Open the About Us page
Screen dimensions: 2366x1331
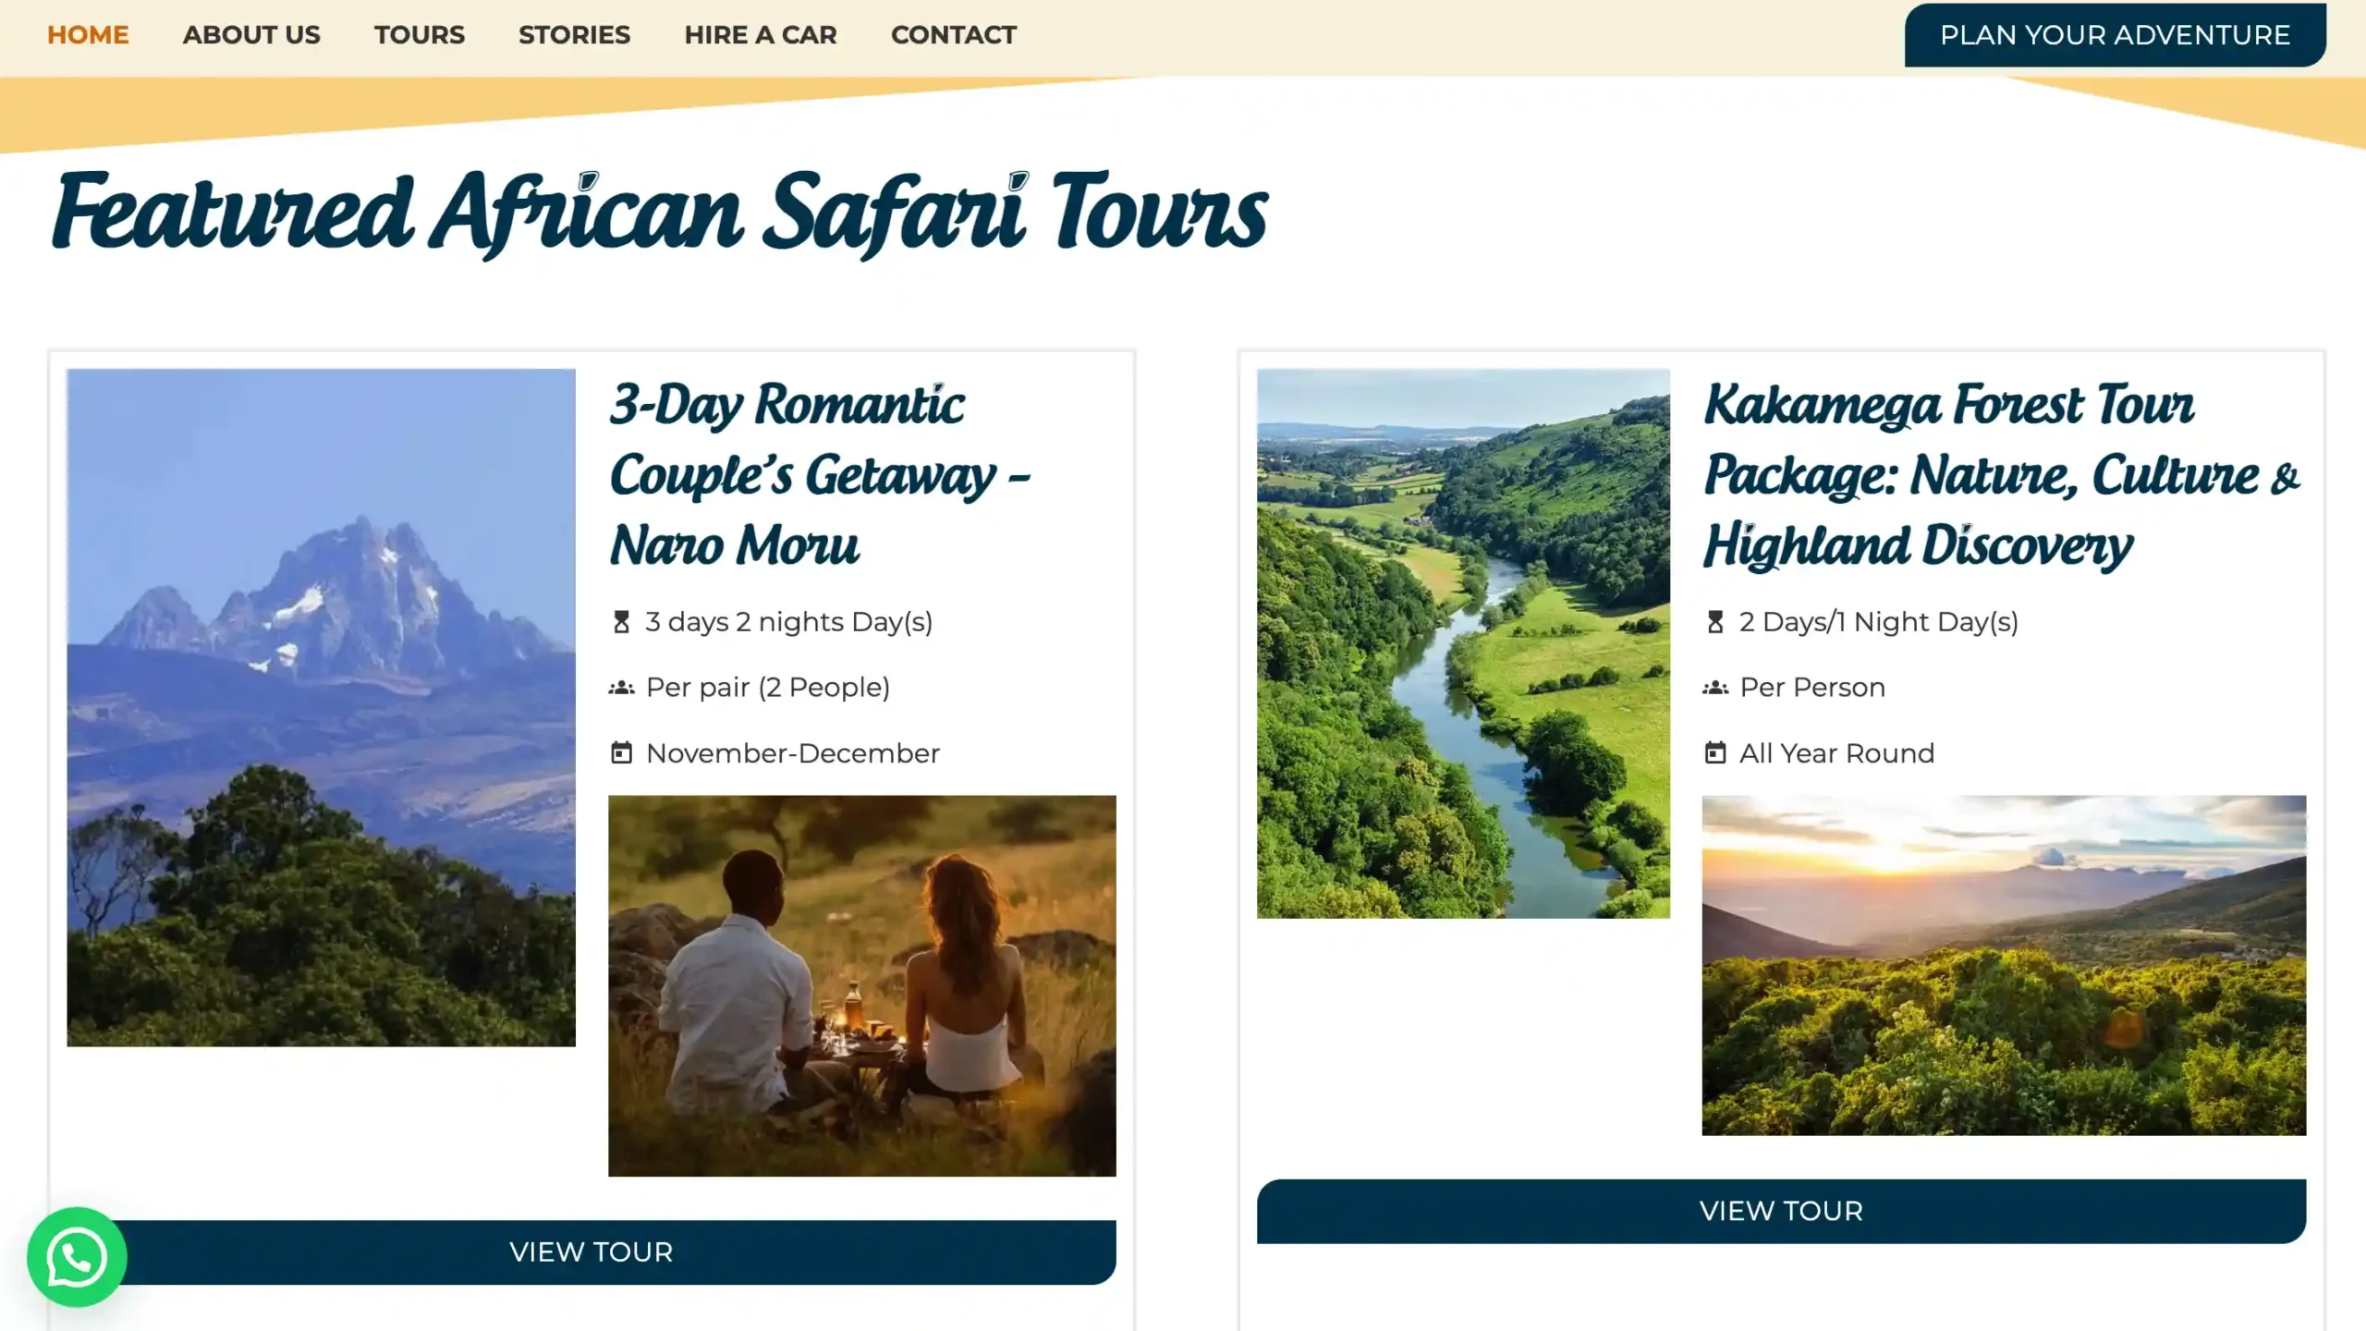(x=251, y=35)
